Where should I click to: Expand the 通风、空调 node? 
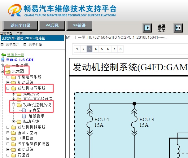click(x=8, y=133)
